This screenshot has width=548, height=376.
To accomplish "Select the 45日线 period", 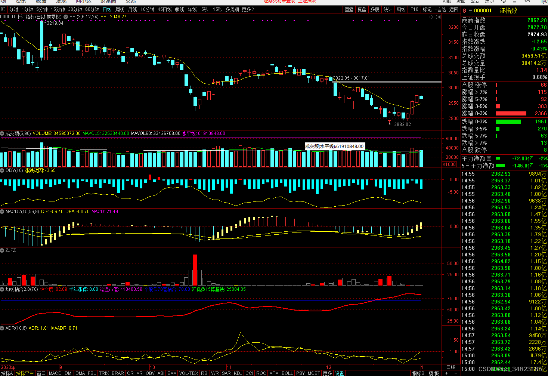I will (x=165, y=9).
